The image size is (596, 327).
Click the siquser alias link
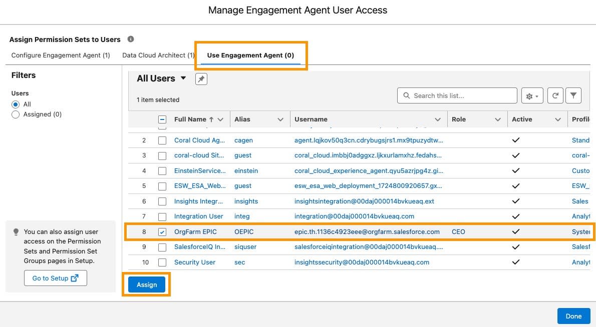click(245, 246)
